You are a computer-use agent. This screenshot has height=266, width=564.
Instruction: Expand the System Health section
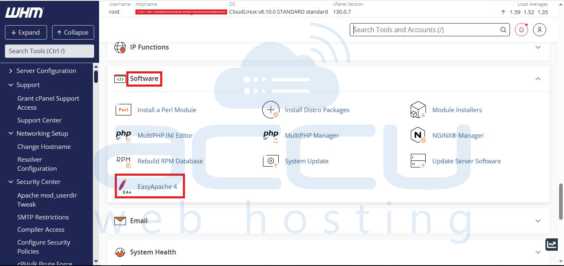[538, 252]
